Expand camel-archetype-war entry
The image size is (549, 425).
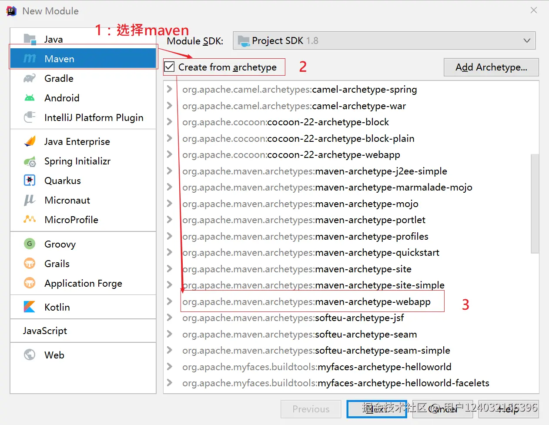pos(170,106)
